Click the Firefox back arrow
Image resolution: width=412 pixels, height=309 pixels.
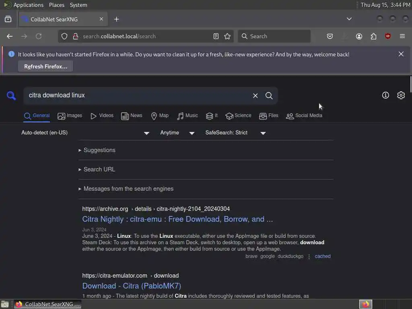pos(10,36)
